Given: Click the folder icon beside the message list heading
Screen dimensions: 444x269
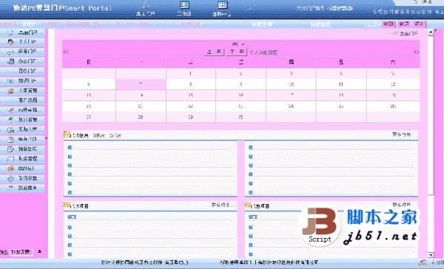Looking at the screenshot, I should tap(67, 134).
